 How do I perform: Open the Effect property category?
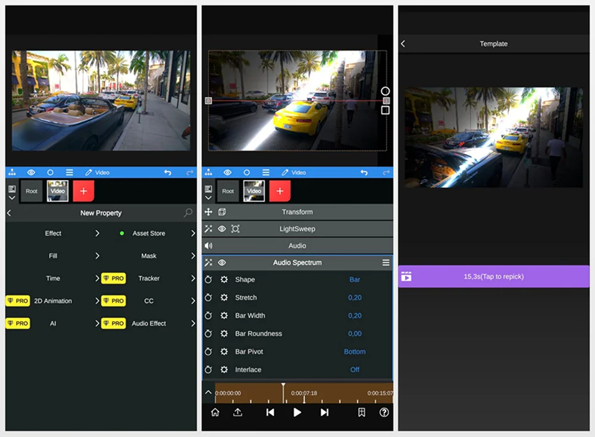point(54,234)
